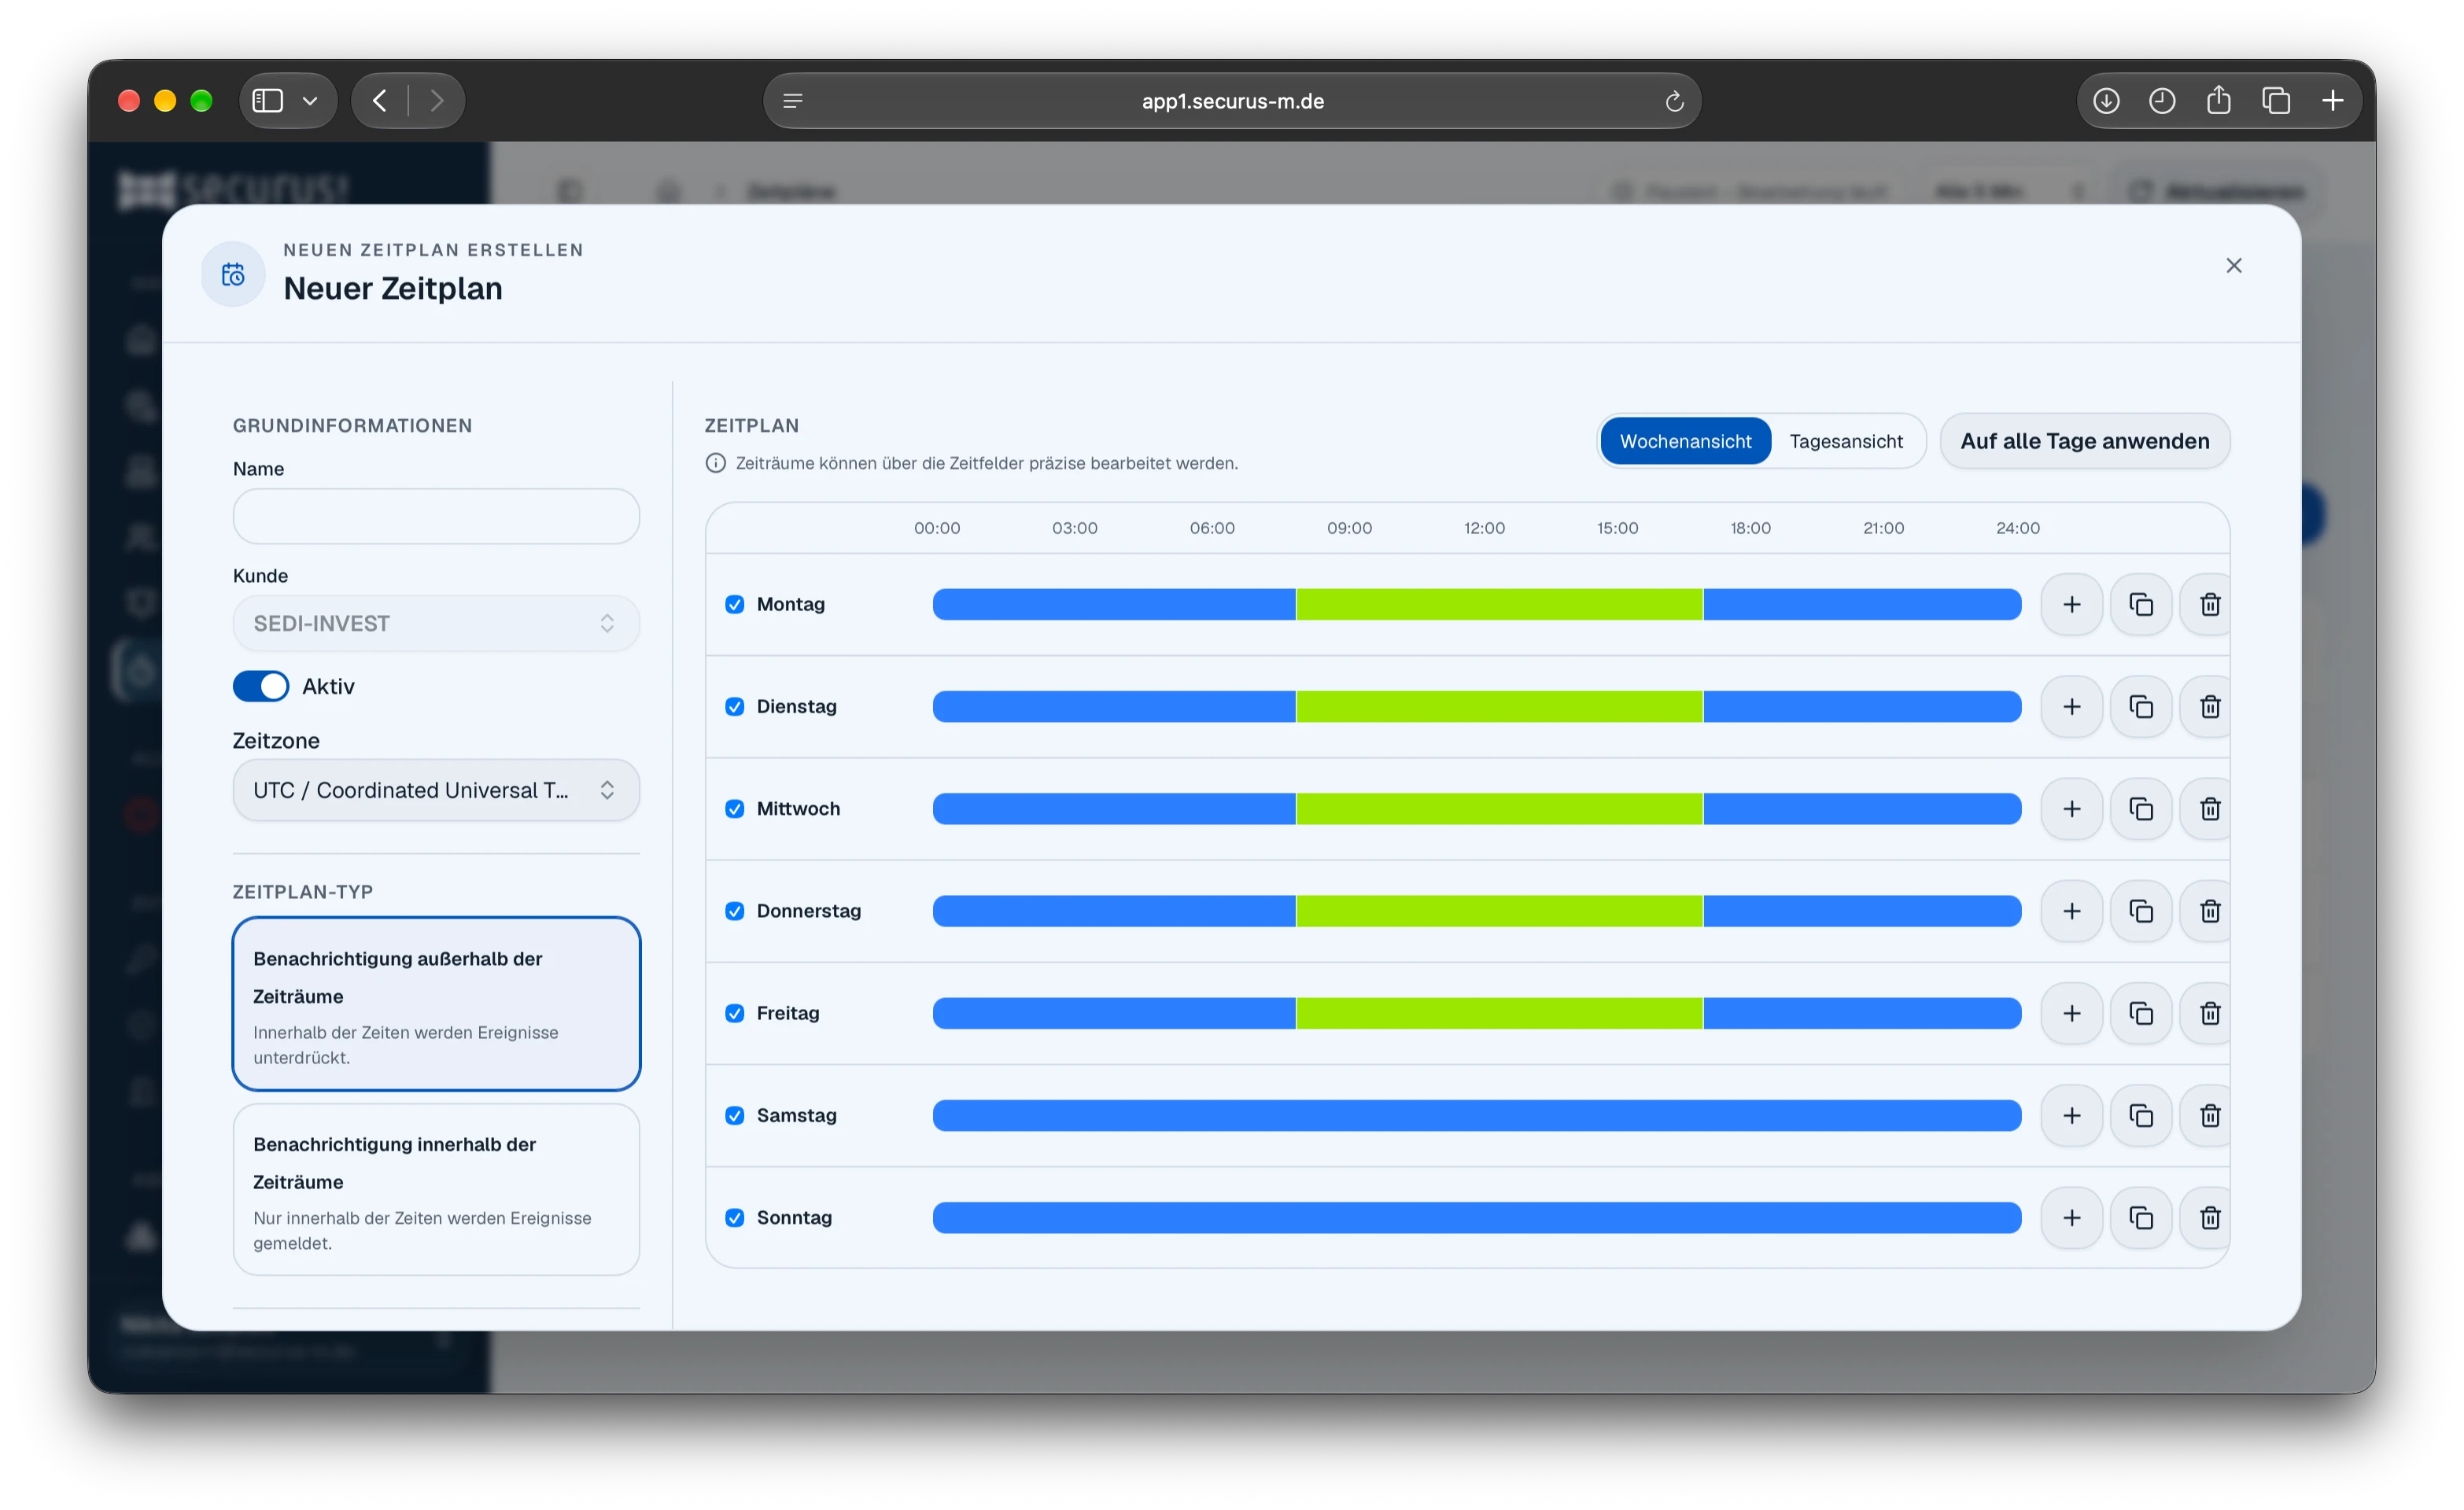Image resolution: width=2464 pixels, height=1510 pixels.
Task: Go back in Safari
Action: (x=379, y=101)
